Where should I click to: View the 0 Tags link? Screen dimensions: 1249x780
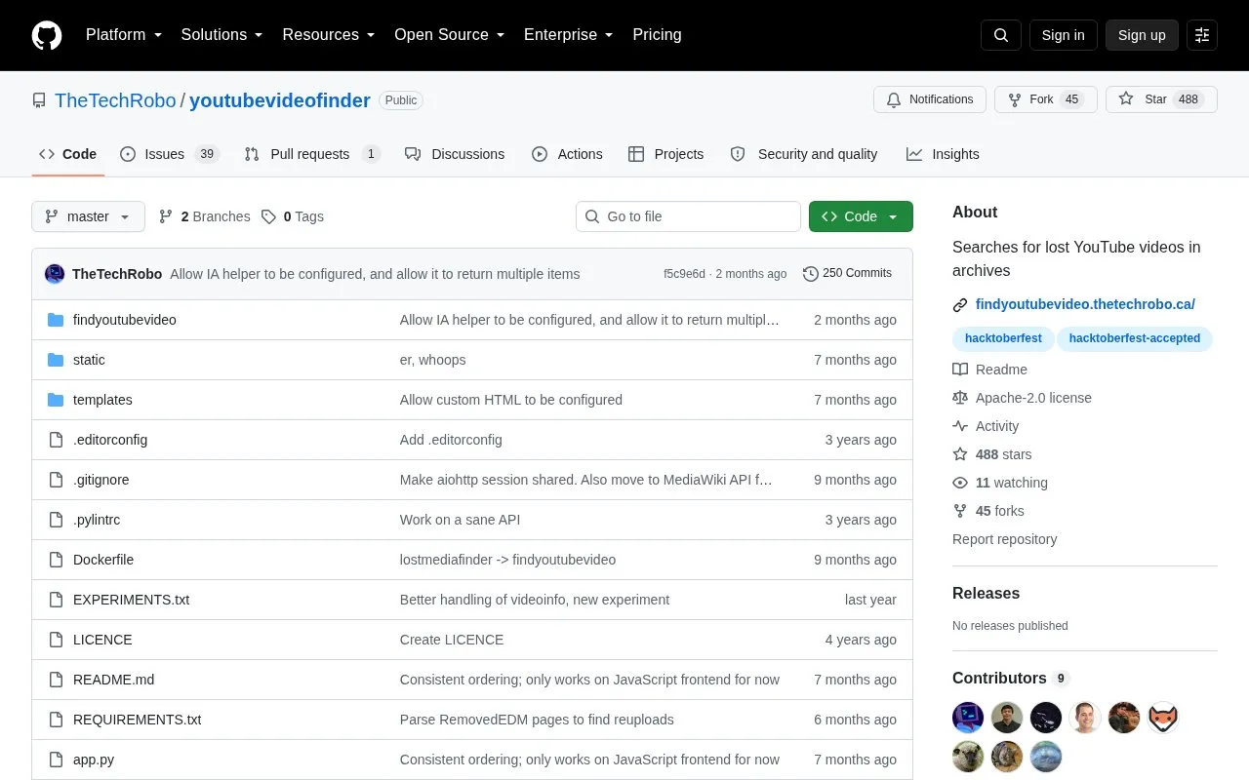(x=293, y=216)
